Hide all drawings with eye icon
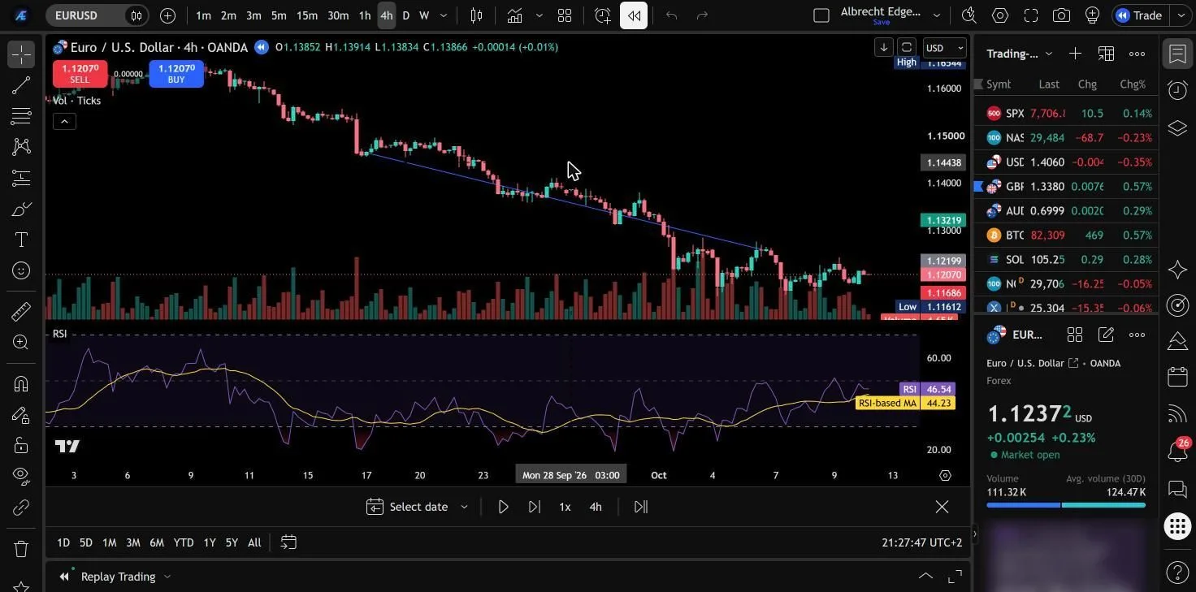Image resolution: width=1196 pixels, height=592 pixels. (21, 475)
